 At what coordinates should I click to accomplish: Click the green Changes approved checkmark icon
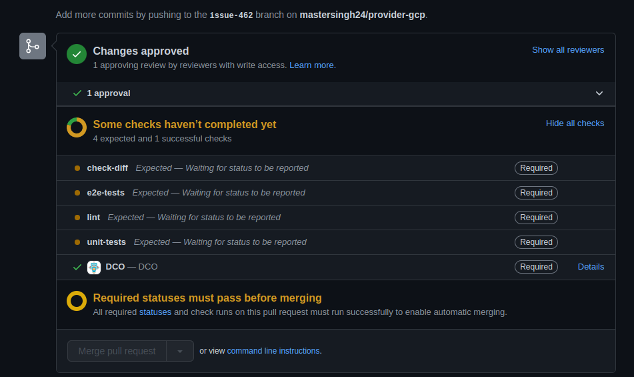point(77,54)
